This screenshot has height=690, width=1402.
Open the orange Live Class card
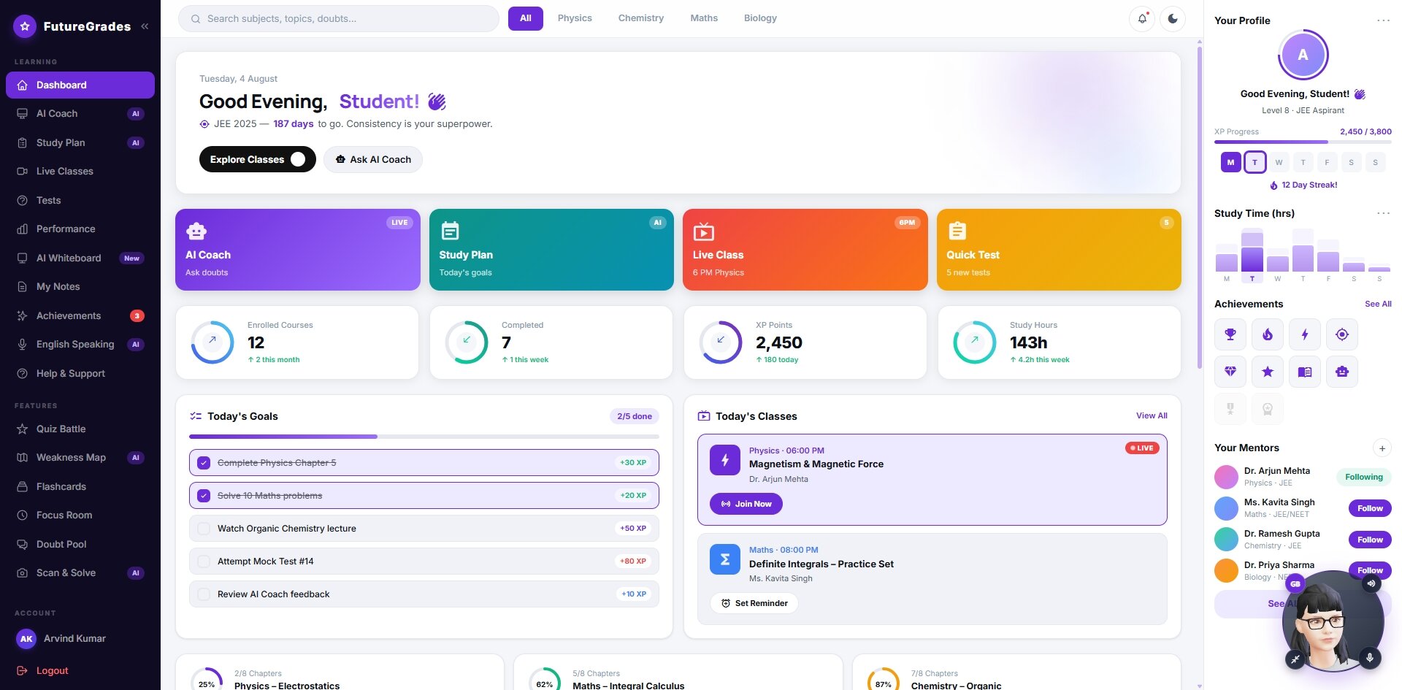[x=805, y=250]
